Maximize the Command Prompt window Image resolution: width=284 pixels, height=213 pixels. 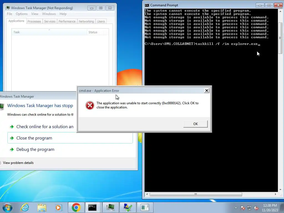pos(269,5)
